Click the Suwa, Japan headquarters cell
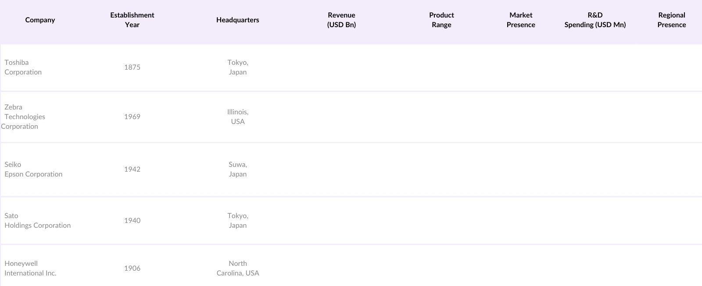This screenshot has height=286, width=702. (237, 169)
